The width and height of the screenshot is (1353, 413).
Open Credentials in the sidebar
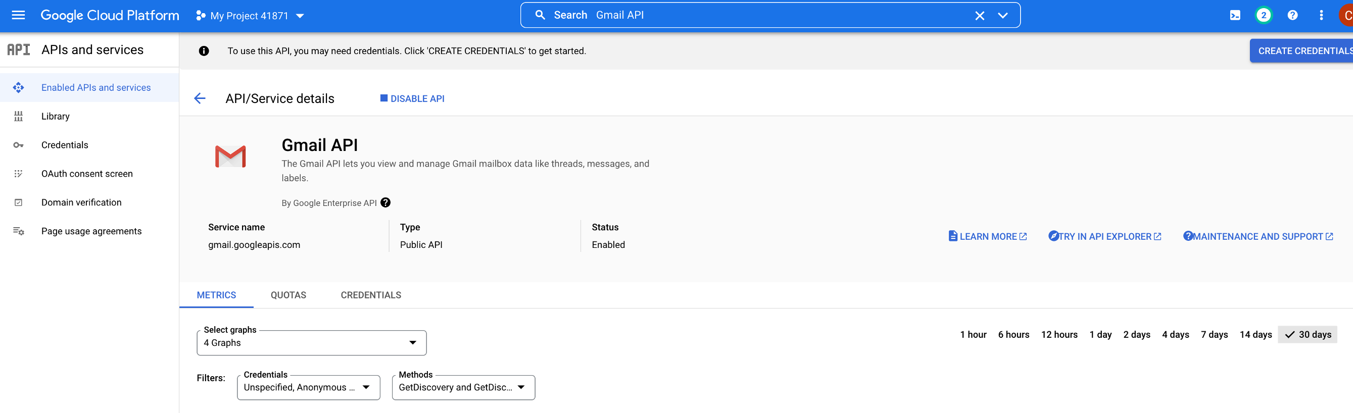tap(89, 145)
